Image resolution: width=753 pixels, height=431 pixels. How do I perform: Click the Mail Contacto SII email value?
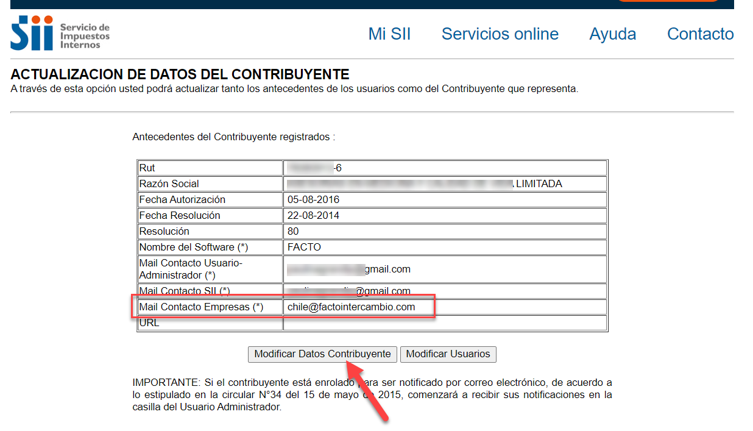pos(348,291)
